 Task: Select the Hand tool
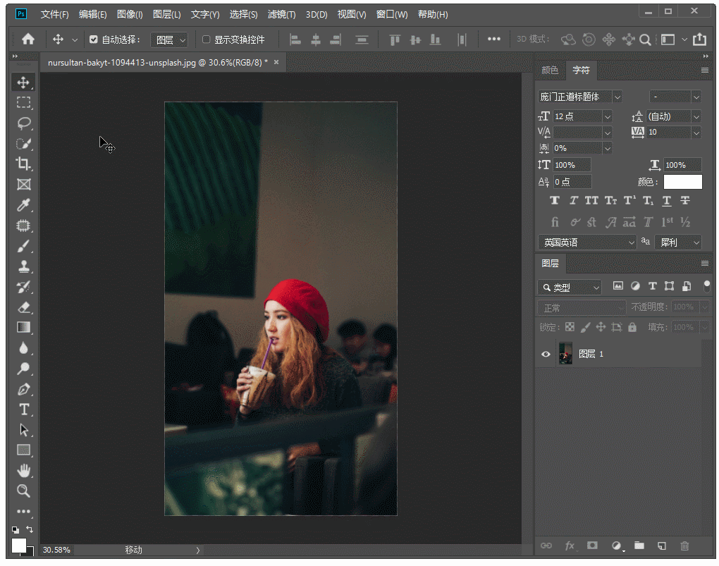pyautogui.click(x=23, y=471)
